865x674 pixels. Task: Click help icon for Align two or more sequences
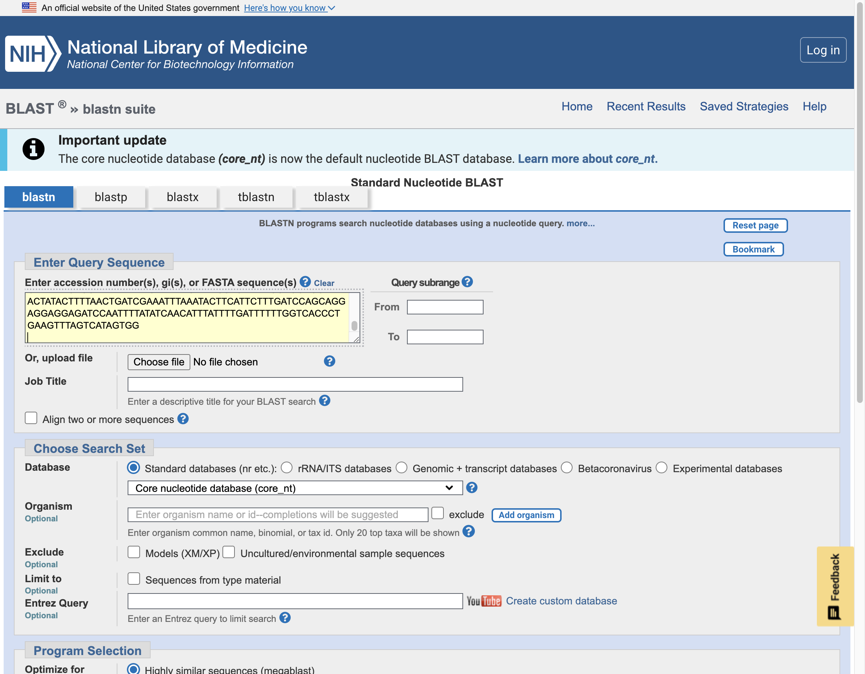183,419
